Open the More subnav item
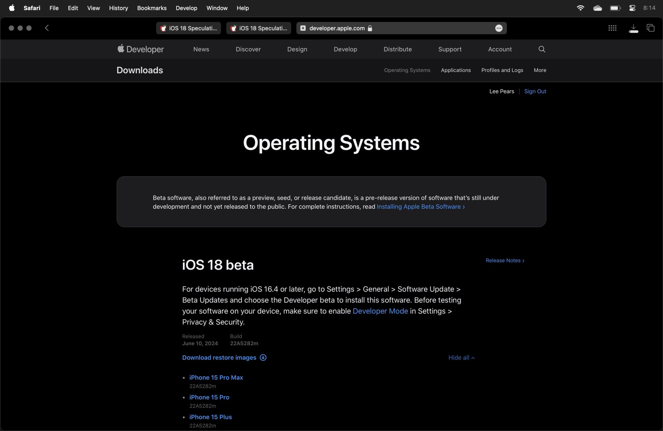The height and width of the screenshot is (431, 663). coord(540,70)
